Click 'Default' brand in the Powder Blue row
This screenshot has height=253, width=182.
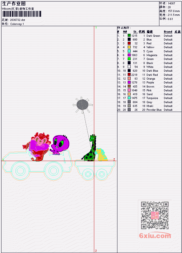(168, 110)
